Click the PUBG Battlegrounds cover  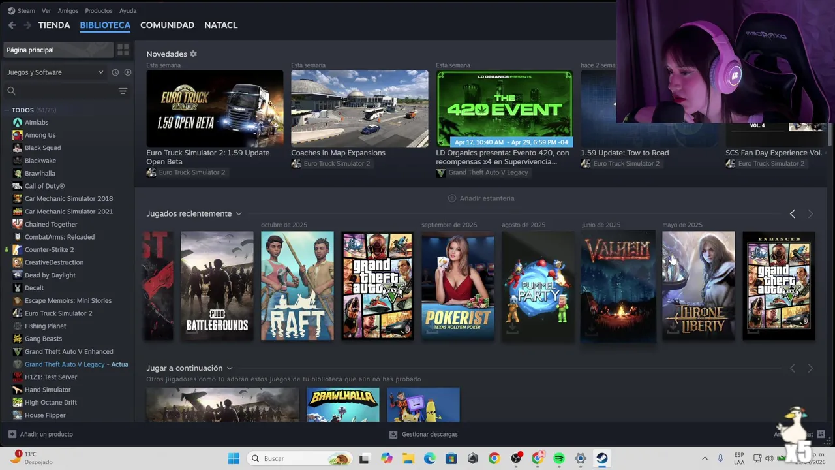(217, 286)
